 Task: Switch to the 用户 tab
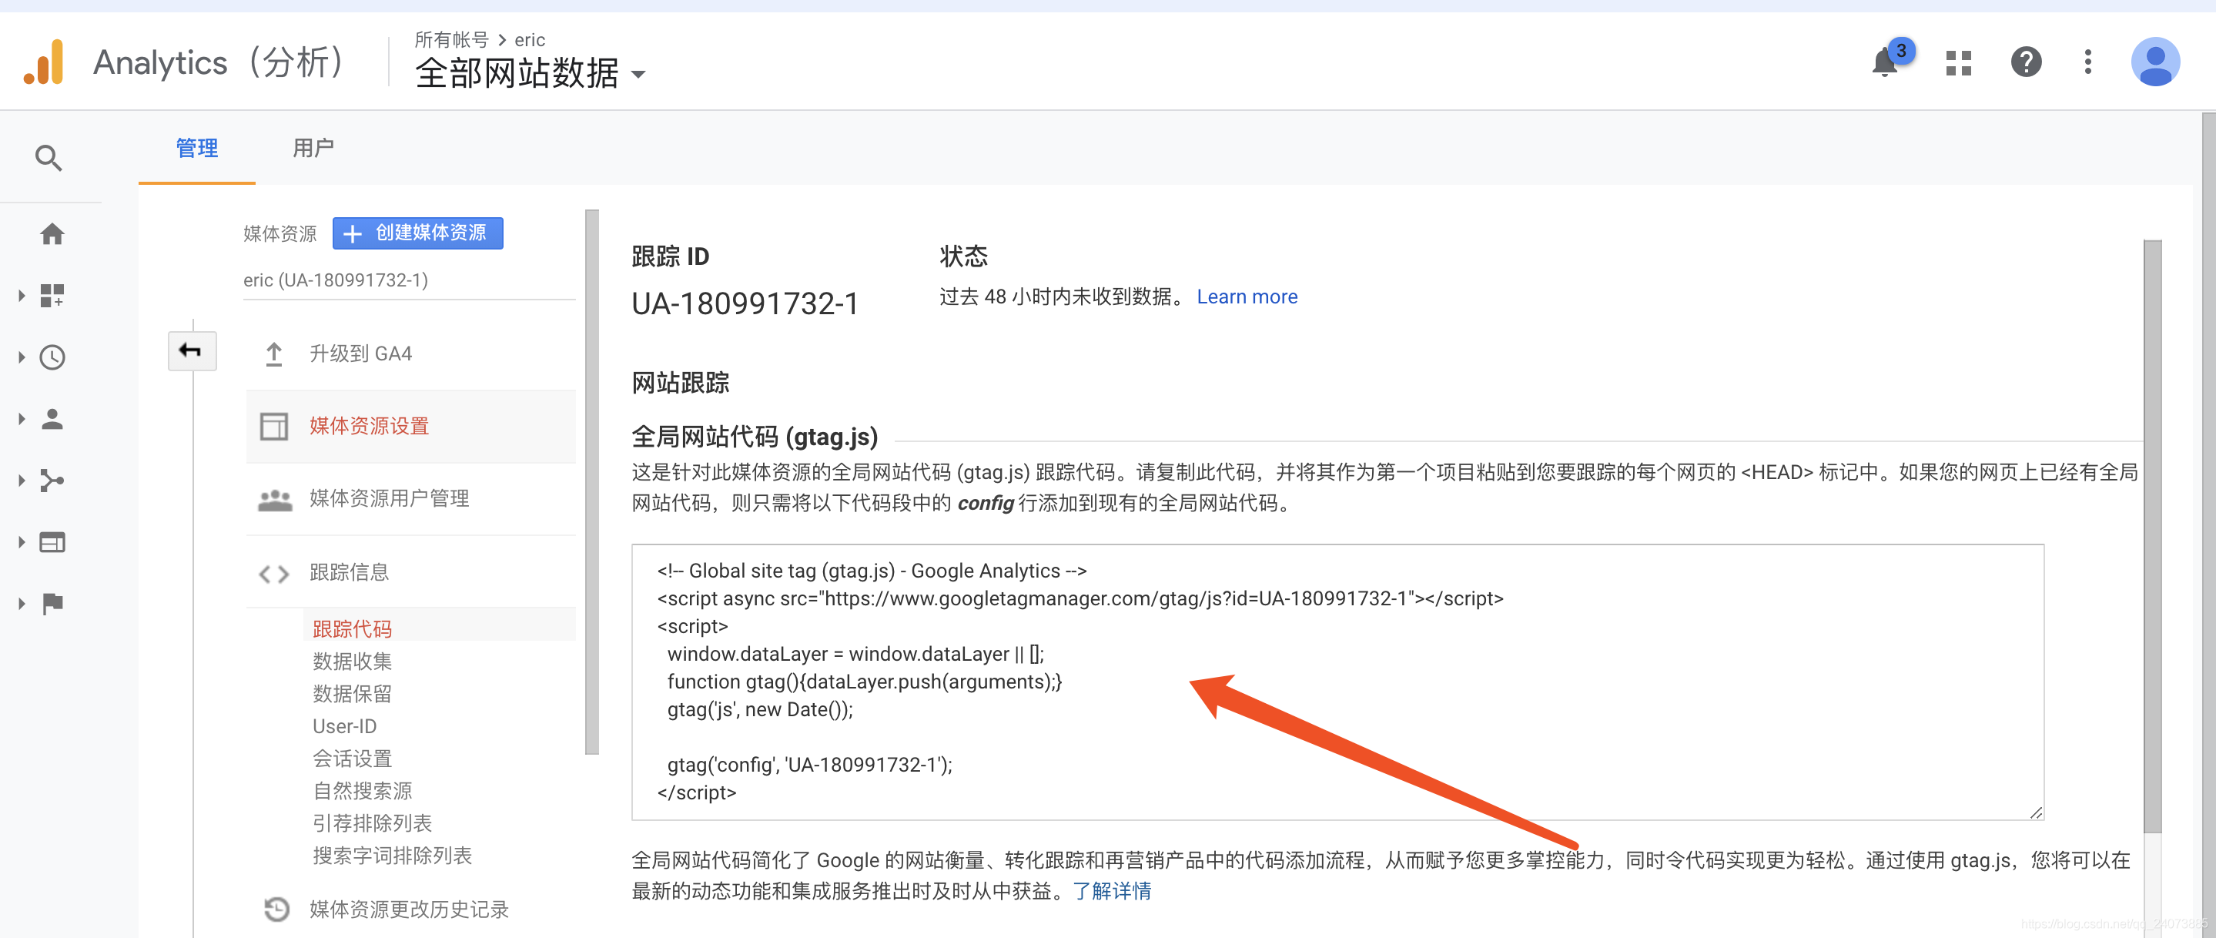(x=313, y=148)
